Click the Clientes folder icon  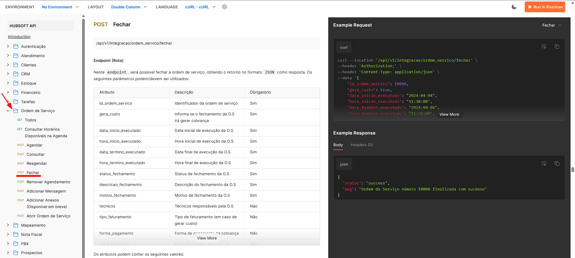click(x=16, y=65)
